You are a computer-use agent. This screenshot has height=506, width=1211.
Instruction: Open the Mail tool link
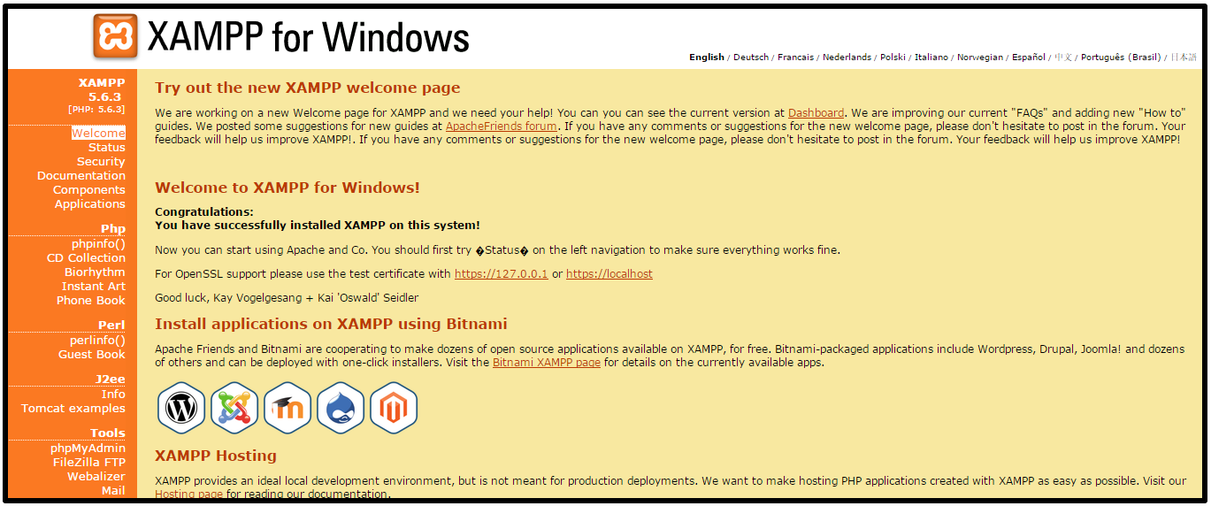tap(113, 491)
